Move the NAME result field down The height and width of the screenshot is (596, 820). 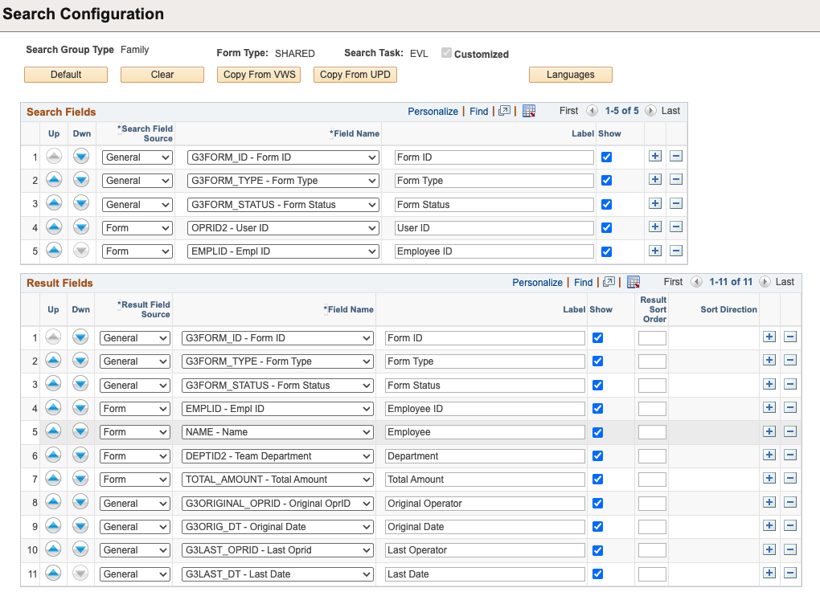click(80, 431)
